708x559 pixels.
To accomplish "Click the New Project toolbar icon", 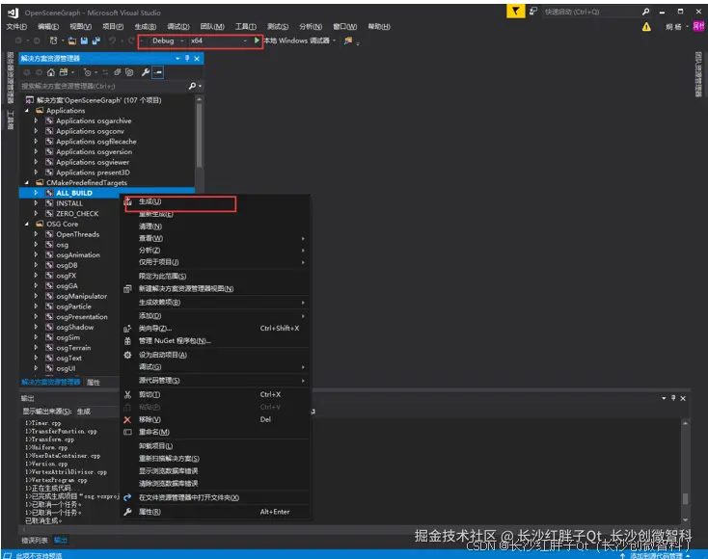I will pos(53,40).
